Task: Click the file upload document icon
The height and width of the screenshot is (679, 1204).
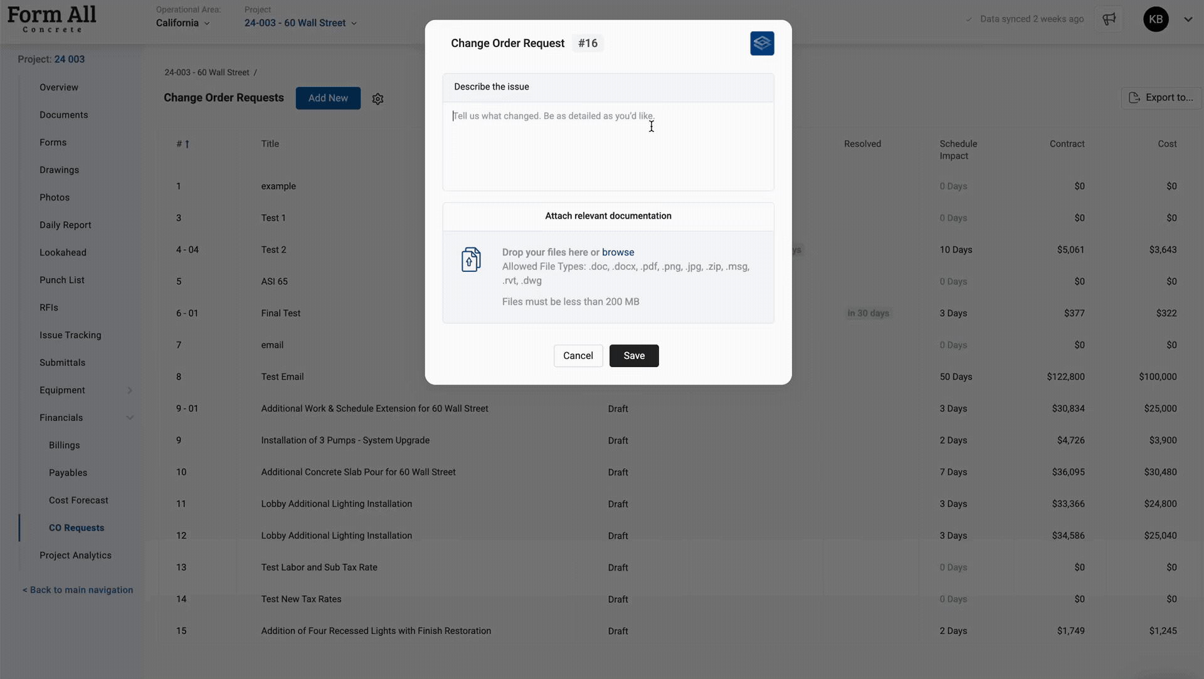Action: 471,259
